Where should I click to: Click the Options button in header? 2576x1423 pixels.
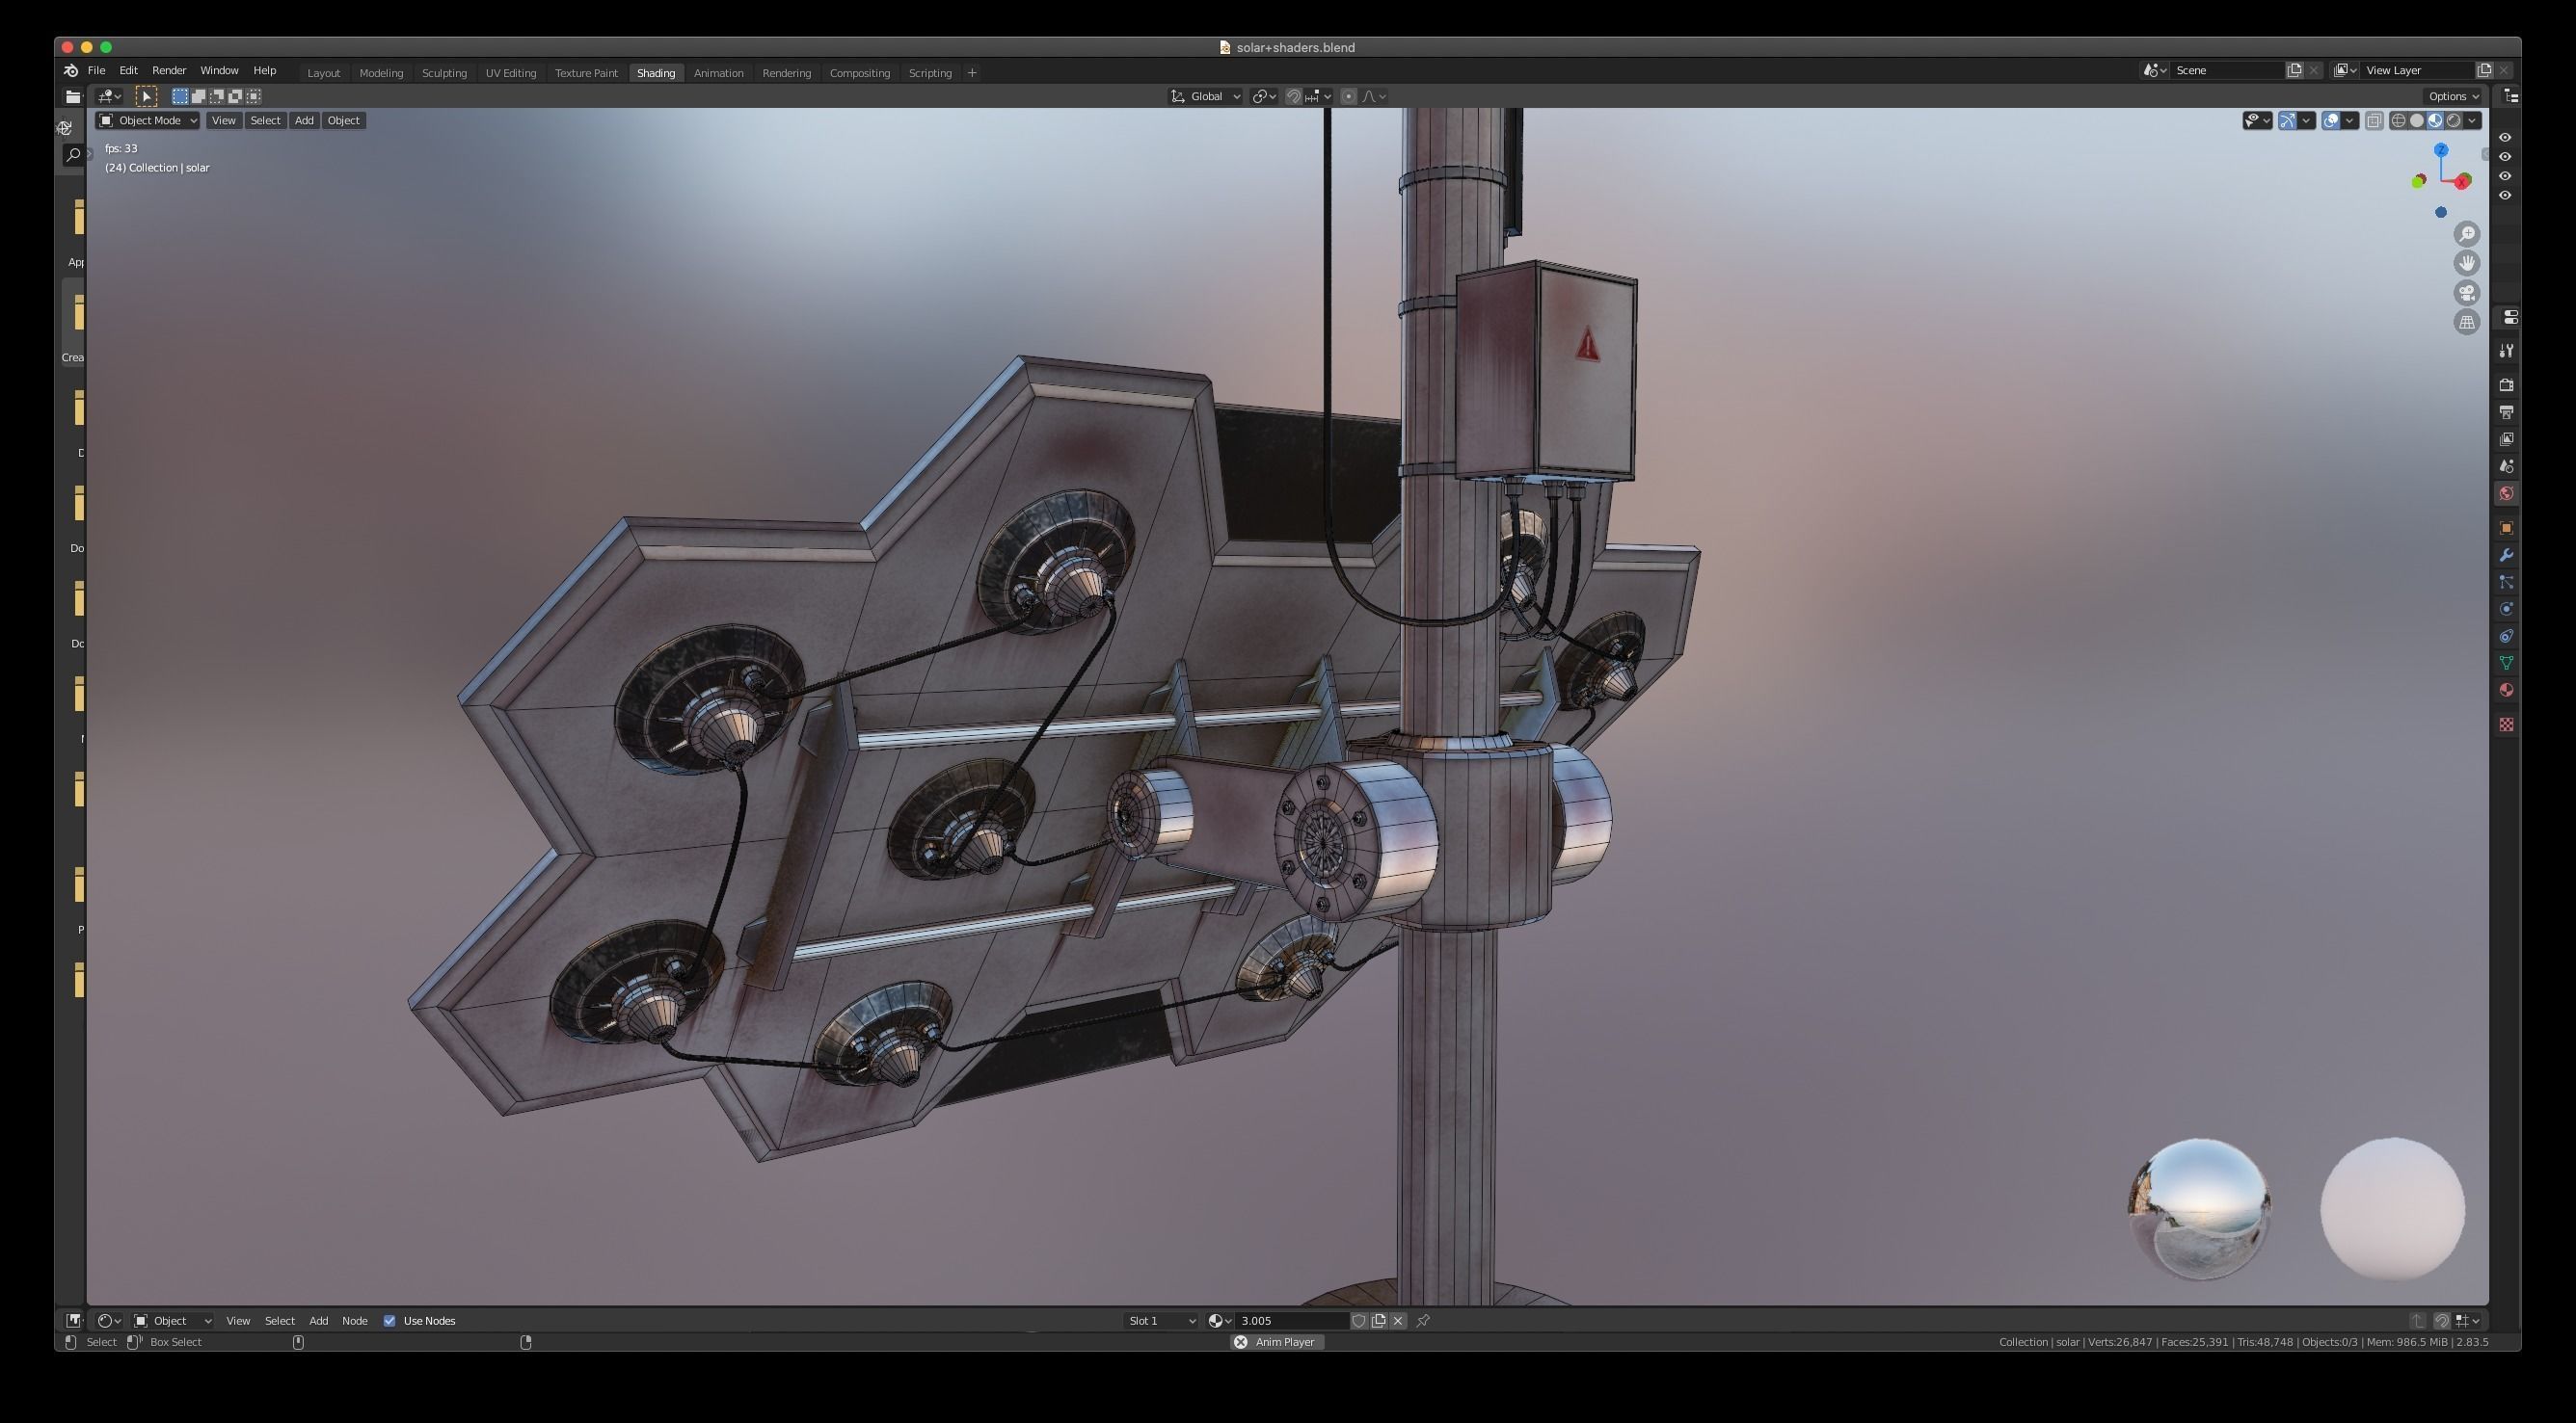pos(2453,96)
